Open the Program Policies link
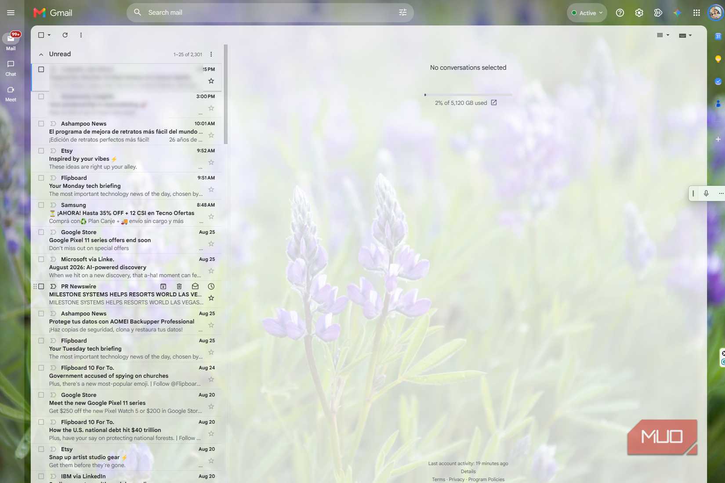This screenshot has height=483, width=725. coord(486,479)
